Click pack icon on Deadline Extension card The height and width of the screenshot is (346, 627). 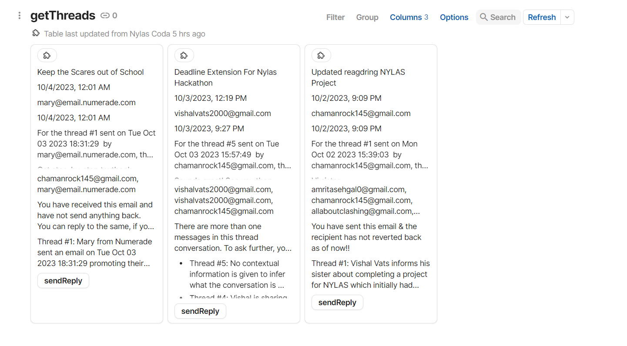pyautogui.click(x=184, y=55)
